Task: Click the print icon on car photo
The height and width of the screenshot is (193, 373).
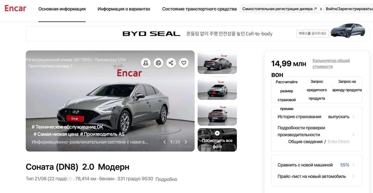Action: point(159,63)
